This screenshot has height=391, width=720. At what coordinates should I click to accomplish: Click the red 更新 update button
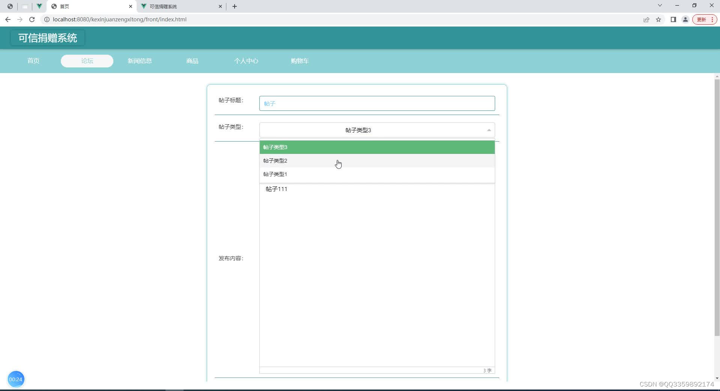click(705, 19)
